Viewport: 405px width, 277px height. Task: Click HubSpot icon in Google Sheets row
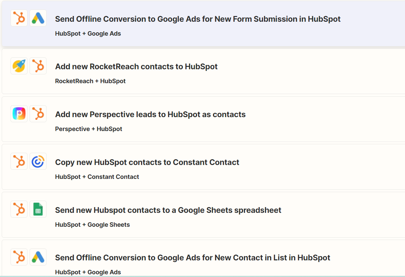19,209
